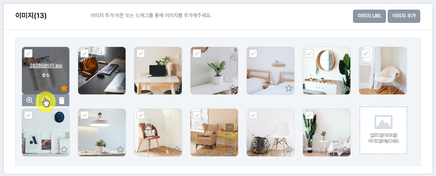The image size is (436, 176).
Task: Star the twin beds image
Action: point(288,88)
